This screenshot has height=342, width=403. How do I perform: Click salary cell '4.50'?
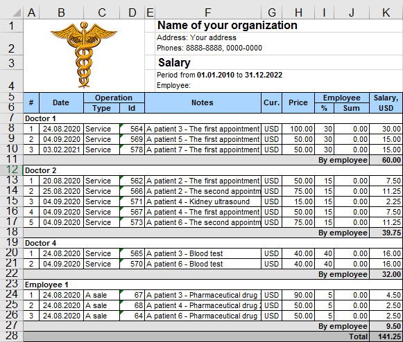coord(386,295)
